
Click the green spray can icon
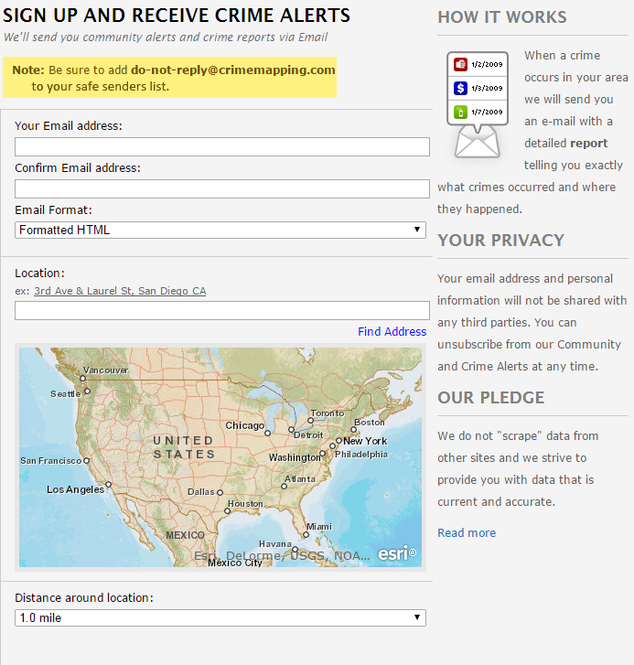[x=461, y=112]
